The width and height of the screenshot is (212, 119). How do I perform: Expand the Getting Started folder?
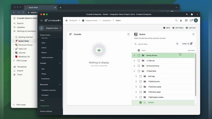pyautogui.click(x=134, y=55)
